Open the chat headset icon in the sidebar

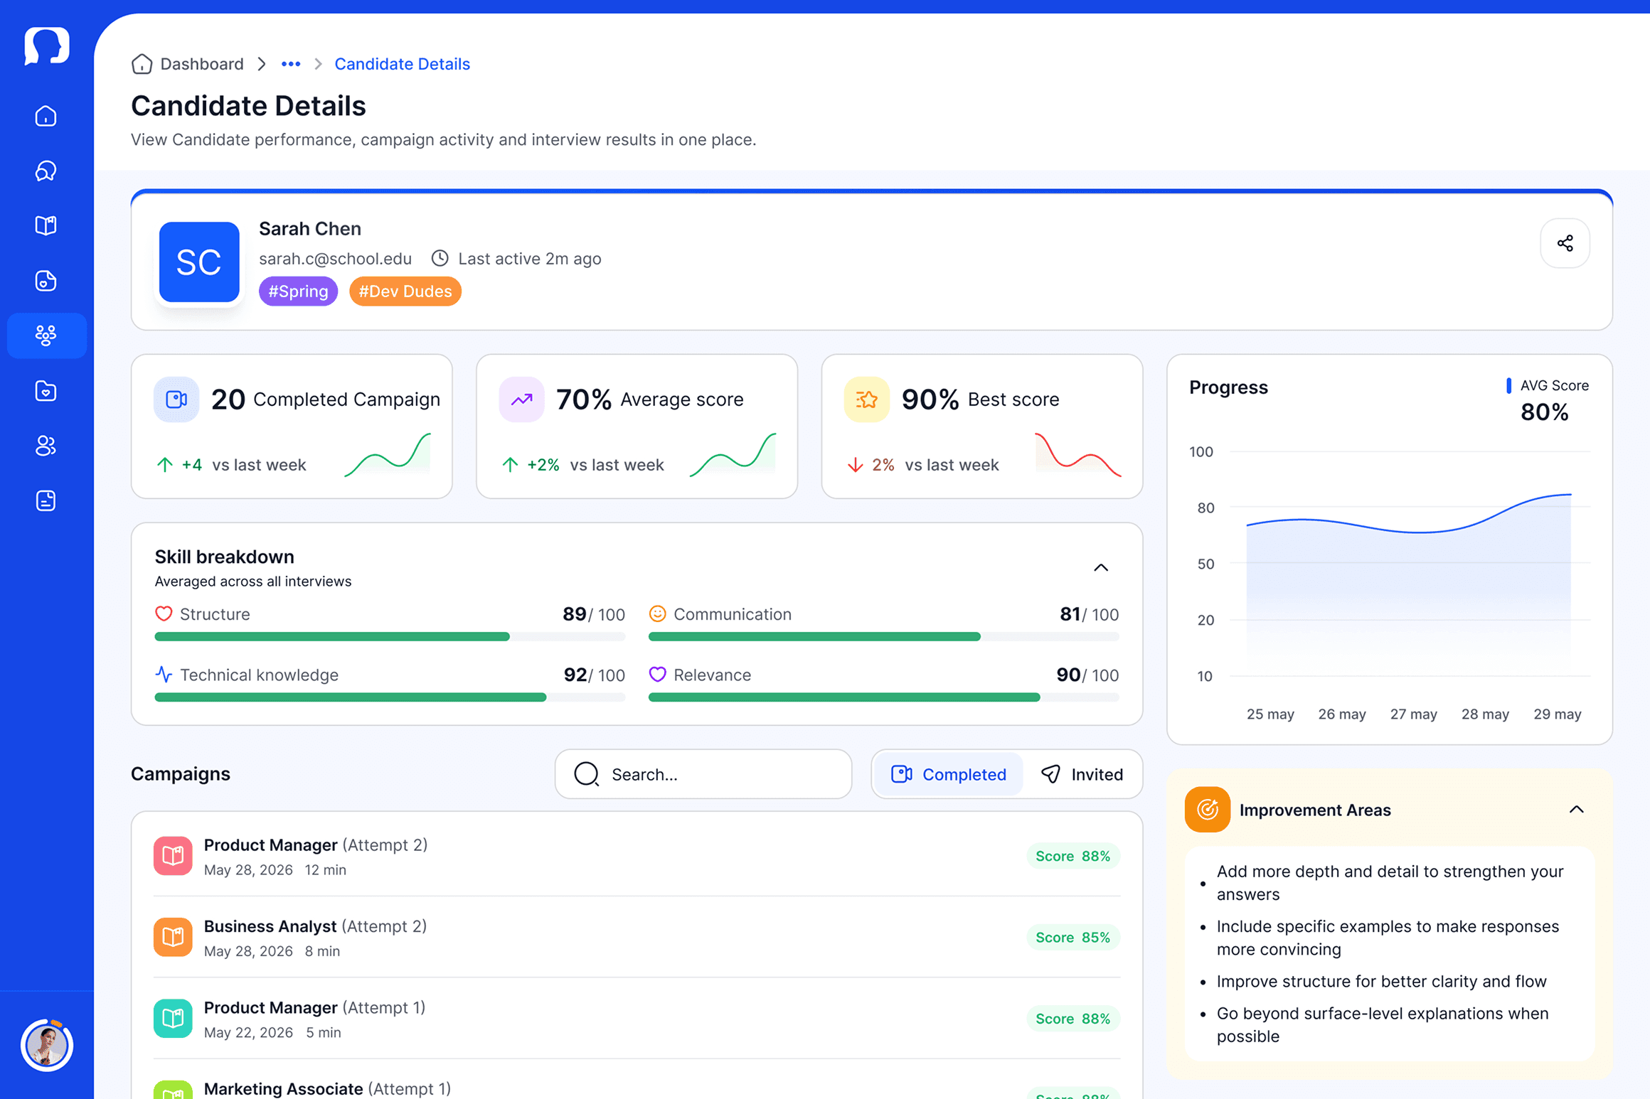46,171
